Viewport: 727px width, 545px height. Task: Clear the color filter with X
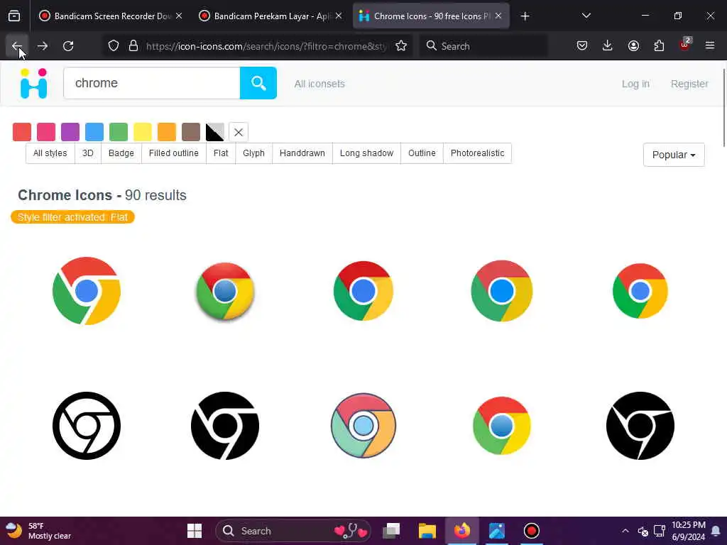(239, 132)
